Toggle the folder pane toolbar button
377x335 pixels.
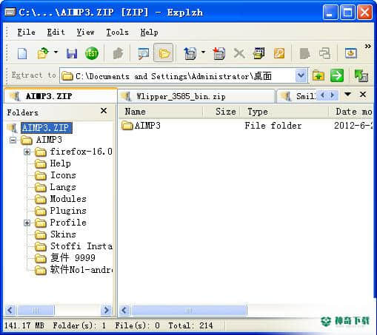(x=164, y=53)
